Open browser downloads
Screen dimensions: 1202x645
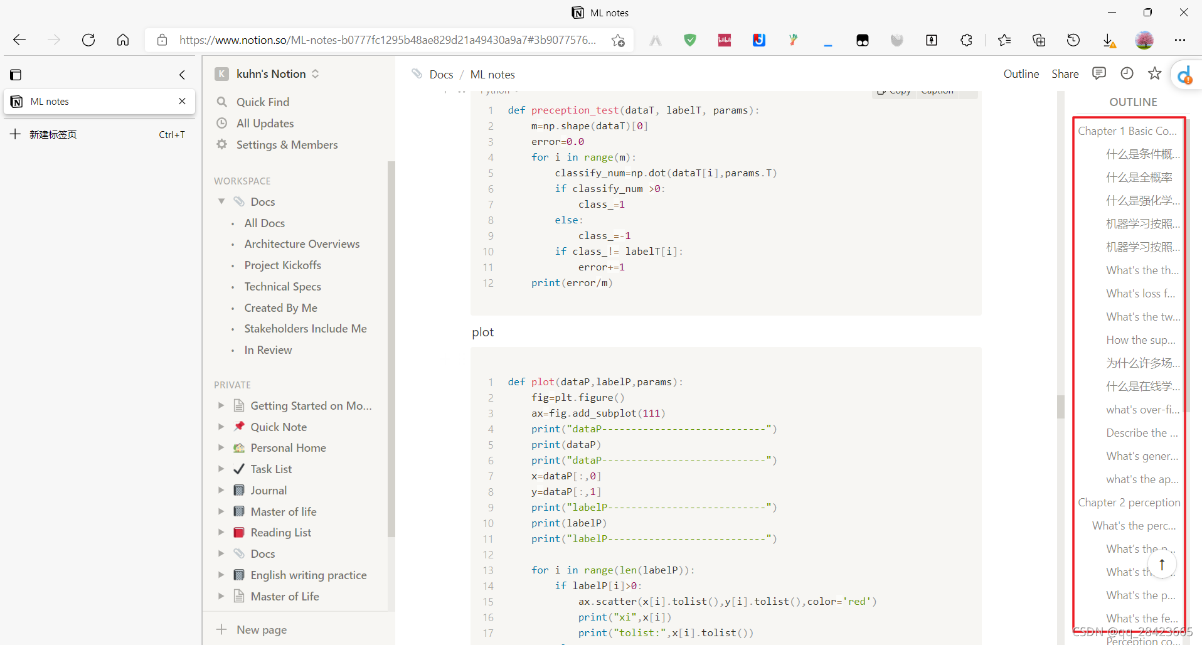(x=1109, y=40)
